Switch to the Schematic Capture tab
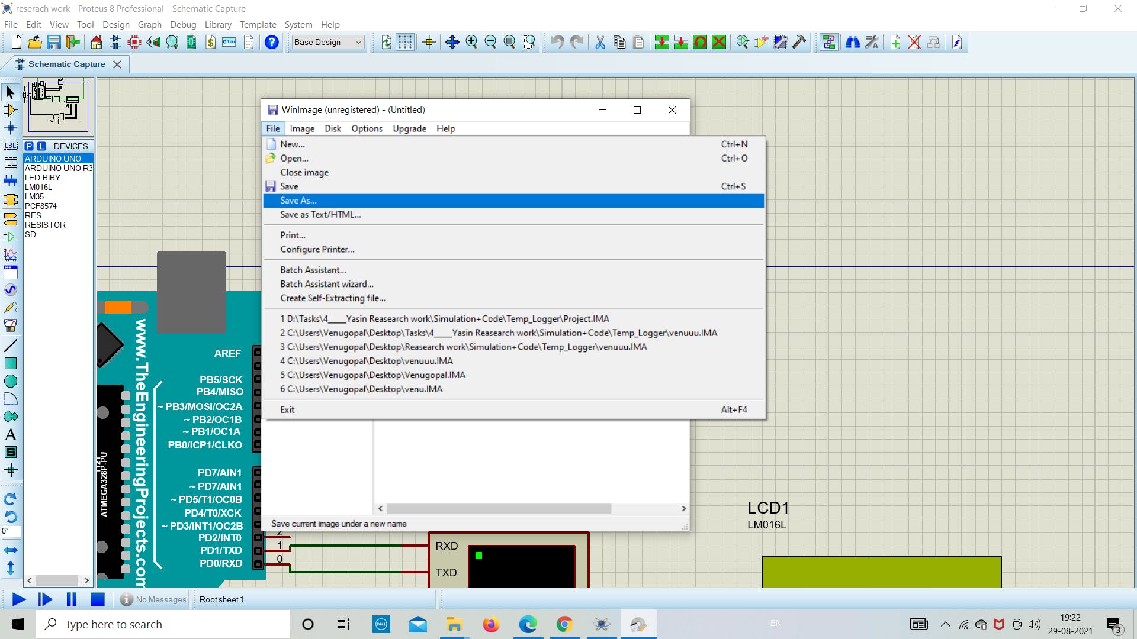This screenshot has height=639, width=1137. pyautogui.click(x=66, y=64)
